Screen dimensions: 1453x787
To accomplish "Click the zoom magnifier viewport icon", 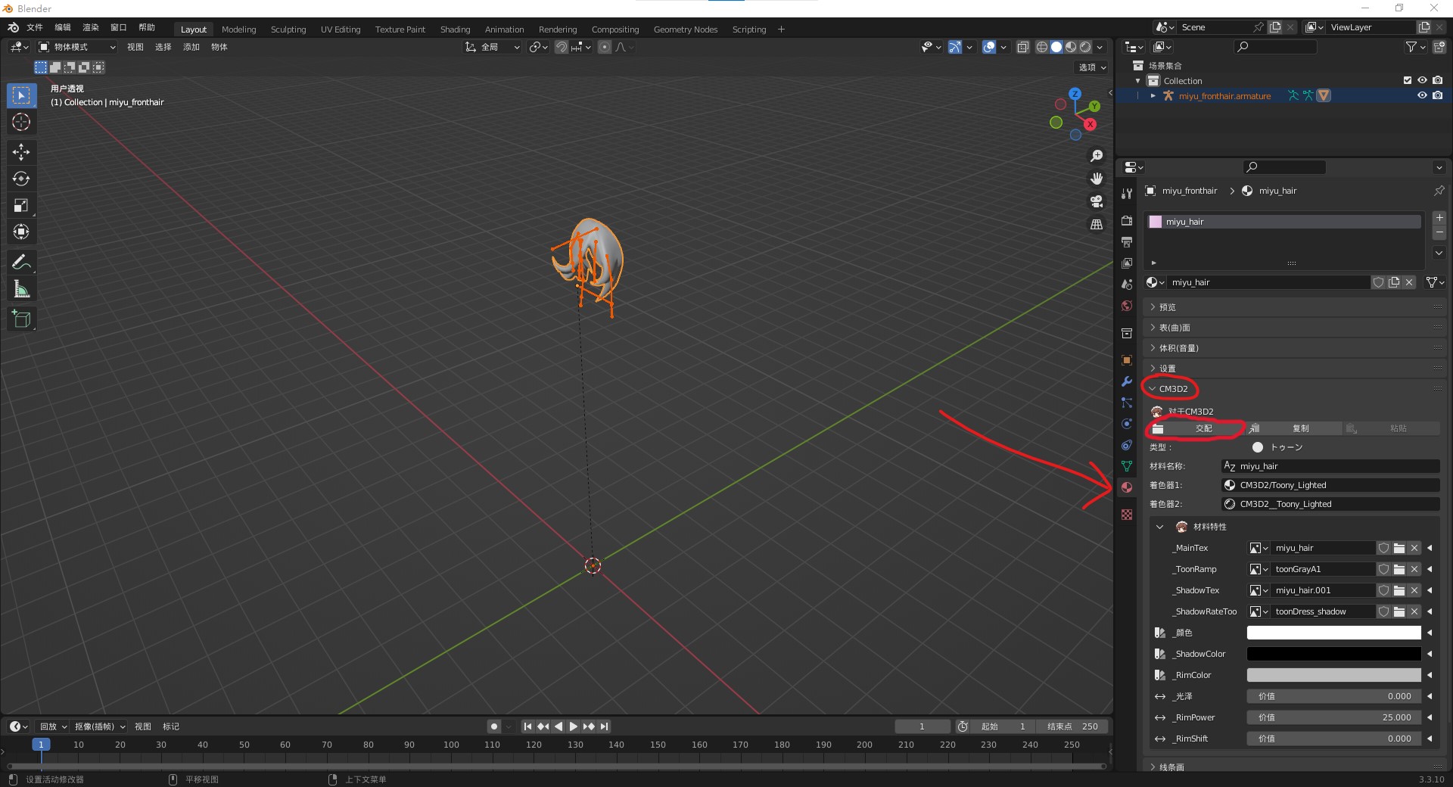I will [1096, 156].
